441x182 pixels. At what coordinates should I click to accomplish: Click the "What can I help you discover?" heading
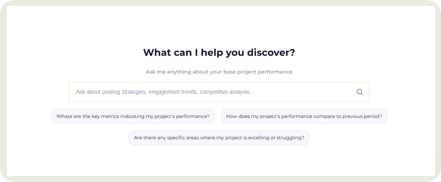[x=219, y=52]
